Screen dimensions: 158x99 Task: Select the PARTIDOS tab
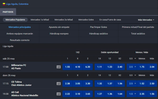pos(8,12)
